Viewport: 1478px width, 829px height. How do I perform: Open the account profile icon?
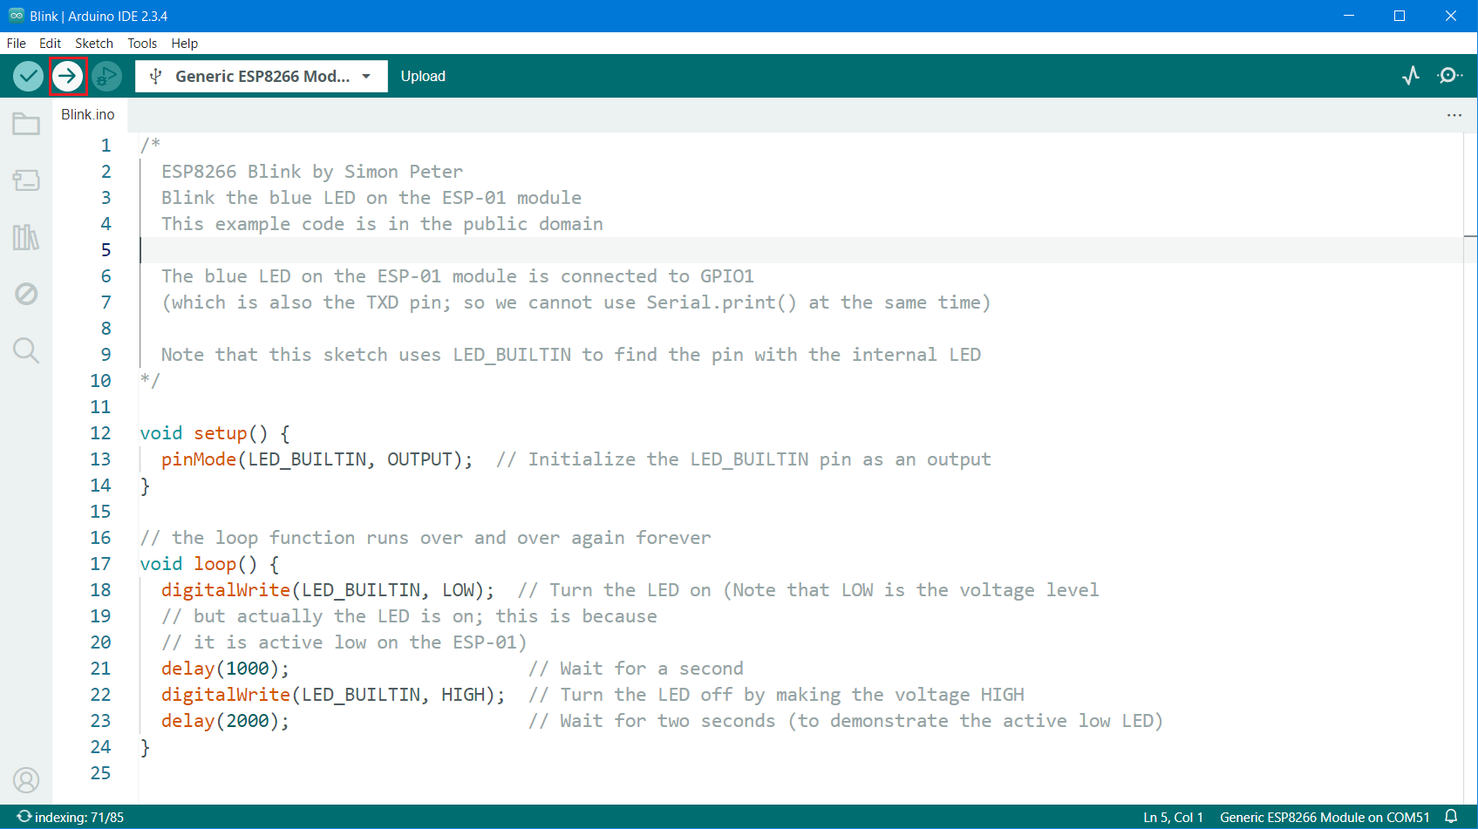26,780
